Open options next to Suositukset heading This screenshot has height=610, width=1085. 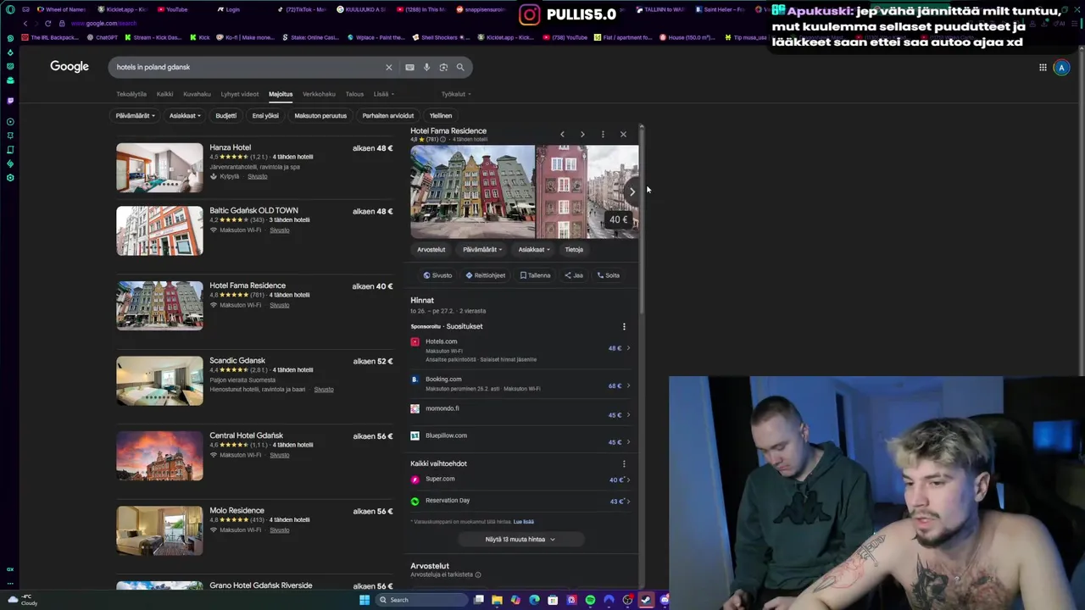(624, 326)
